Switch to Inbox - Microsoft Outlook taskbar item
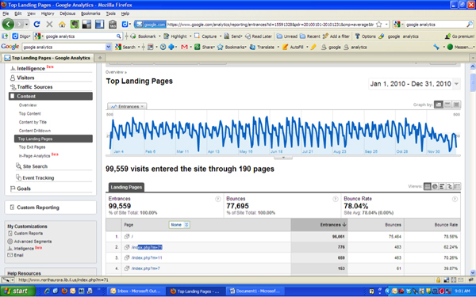This screenshot has height=297, width=476. click(136, 291)
